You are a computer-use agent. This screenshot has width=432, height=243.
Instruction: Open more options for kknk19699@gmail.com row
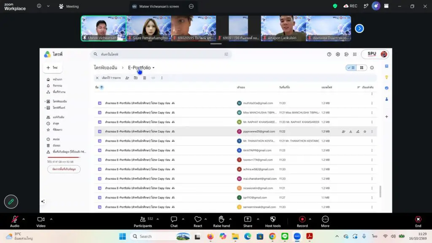pos(372,151)
